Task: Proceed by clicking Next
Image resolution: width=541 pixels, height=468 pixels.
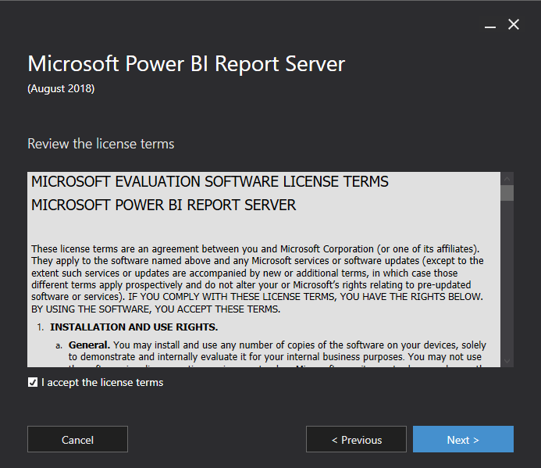Action: 463,439
